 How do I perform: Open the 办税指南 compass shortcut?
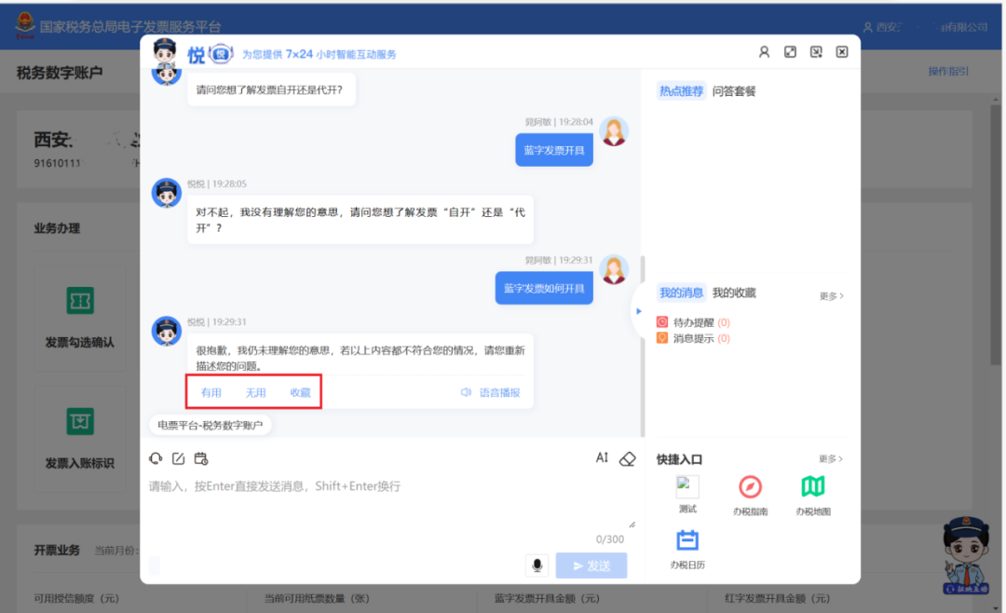tap(750, 487)
